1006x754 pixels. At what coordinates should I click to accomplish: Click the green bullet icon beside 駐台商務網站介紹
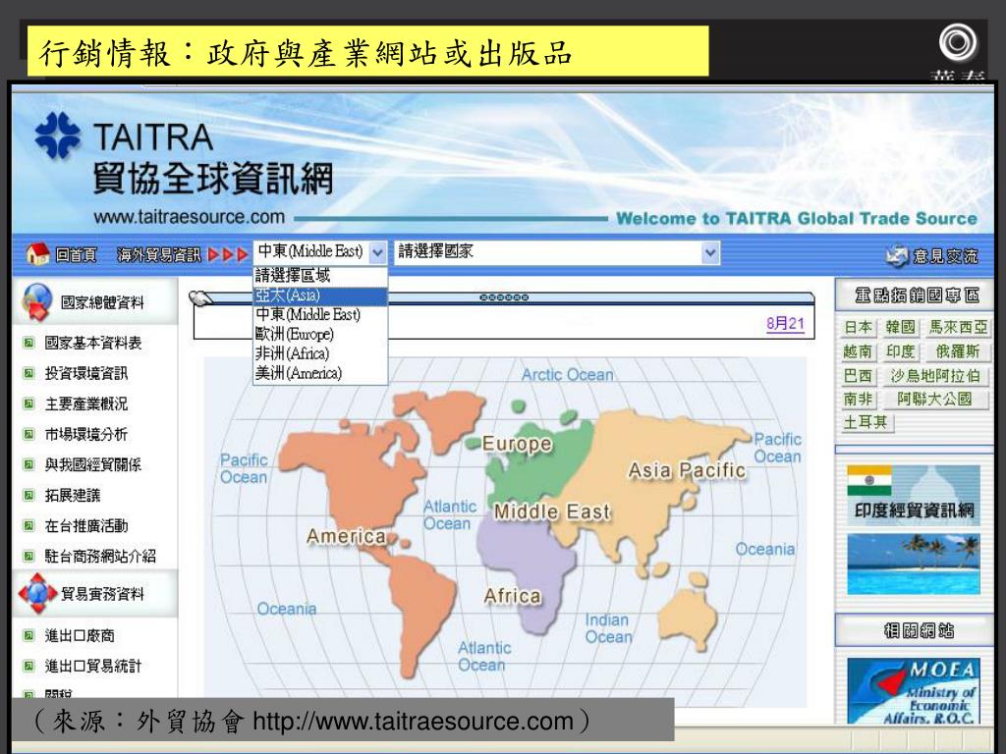coord(28,556)
